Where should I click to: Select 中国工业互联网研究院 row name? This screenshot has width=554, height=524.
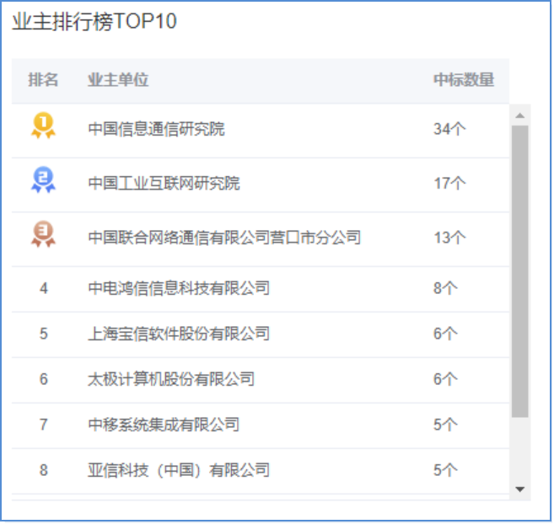(164, 184)
